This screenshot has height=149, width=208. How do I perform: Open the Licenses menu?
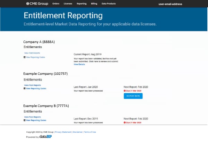coord(68,3)
